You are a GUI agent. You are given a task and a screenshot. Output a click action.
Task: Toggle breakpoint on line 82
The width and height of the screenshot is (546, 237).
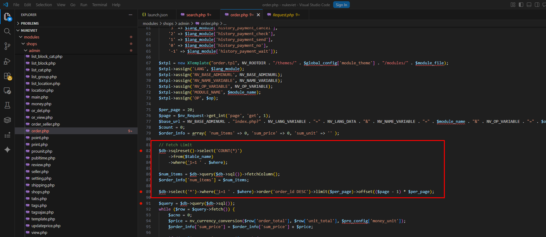[141, 151]
